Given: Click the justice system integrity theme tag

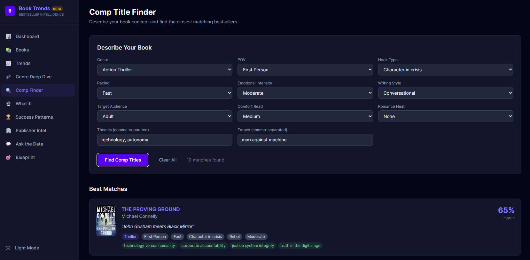Looking at the screenshot, I should click(253, 246).
